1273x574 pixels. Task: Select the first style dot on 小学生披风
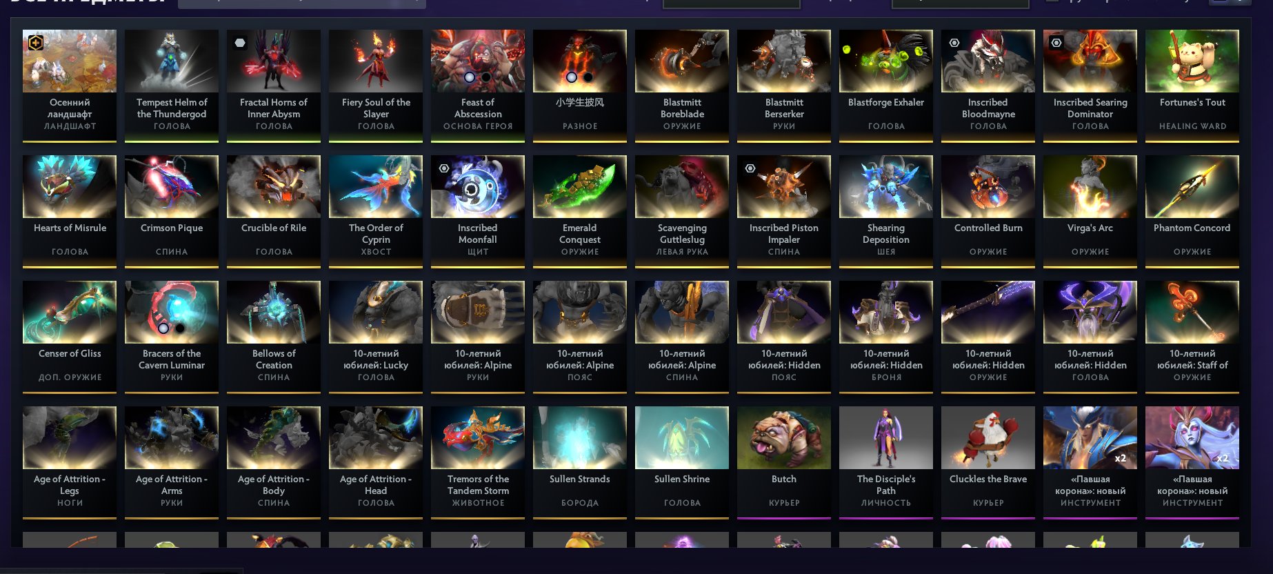coord(572,77)
